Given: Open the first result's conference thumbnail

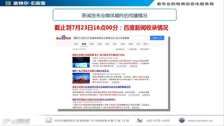Looking at the screenshot, I should point(81,62).
